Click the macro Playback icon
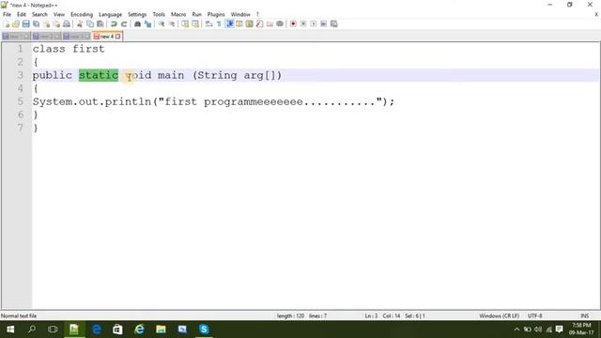 [x=314, y=24]
